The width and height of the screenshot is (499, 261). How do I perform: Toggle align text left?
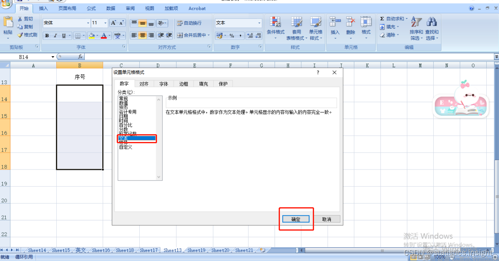(134, 35)
